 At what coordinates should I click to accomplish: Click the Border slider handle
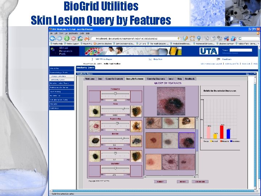coord(123,138)
